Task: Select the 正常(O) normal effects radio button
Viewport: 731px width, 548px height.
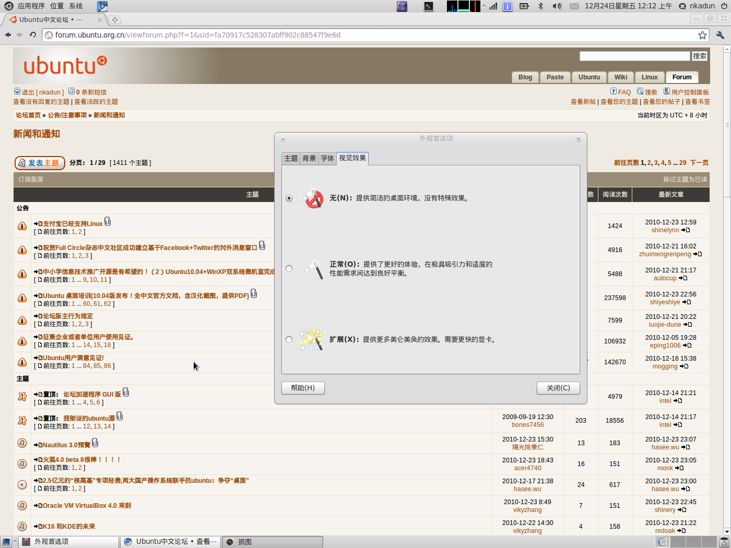Action: point(289,269)
